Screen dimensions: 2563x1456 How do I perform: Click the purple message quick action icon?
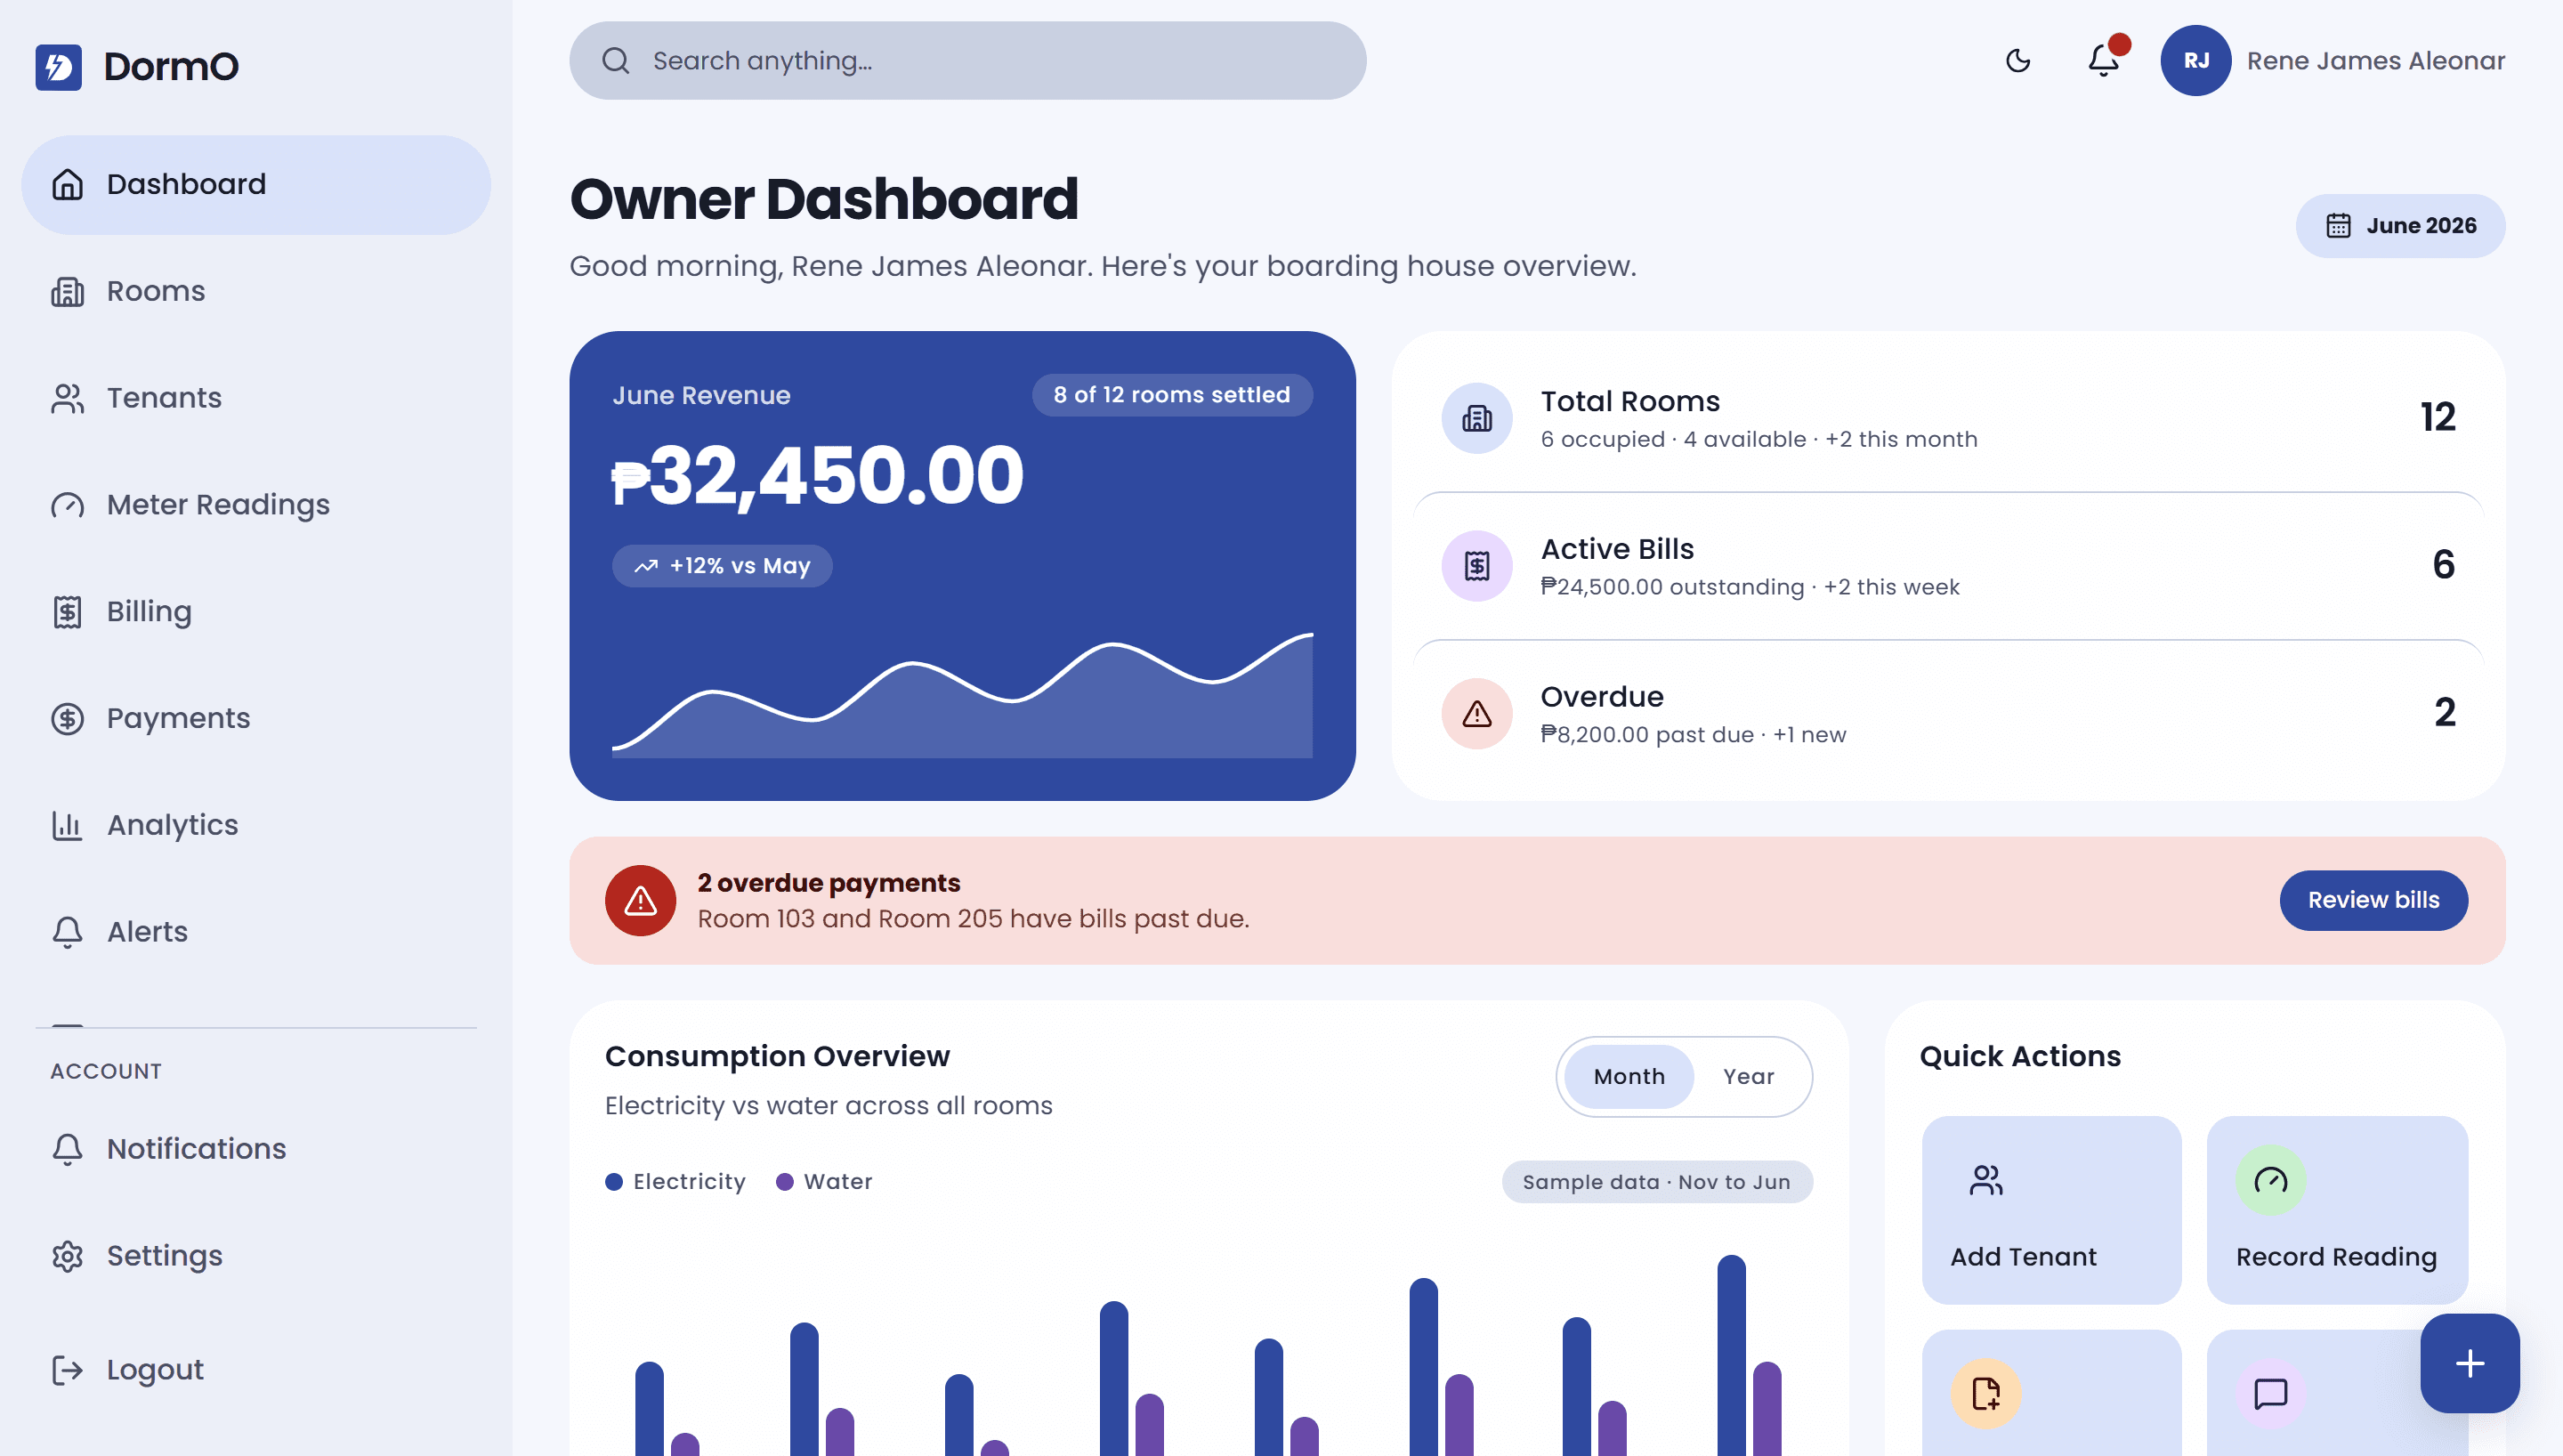coord(2271,1394)
